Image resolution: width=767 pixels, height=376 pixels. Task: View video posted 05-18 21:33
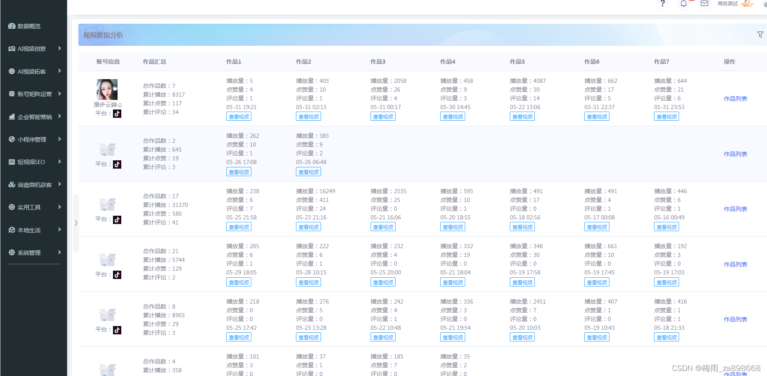667,337
